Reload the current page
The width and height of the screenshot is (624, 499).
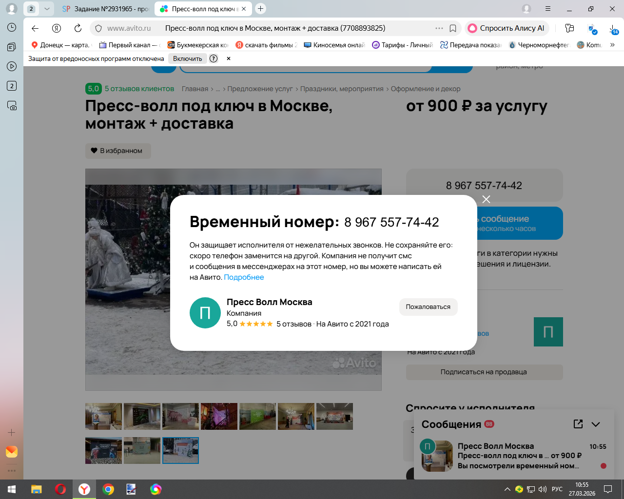tap(78, 28)
